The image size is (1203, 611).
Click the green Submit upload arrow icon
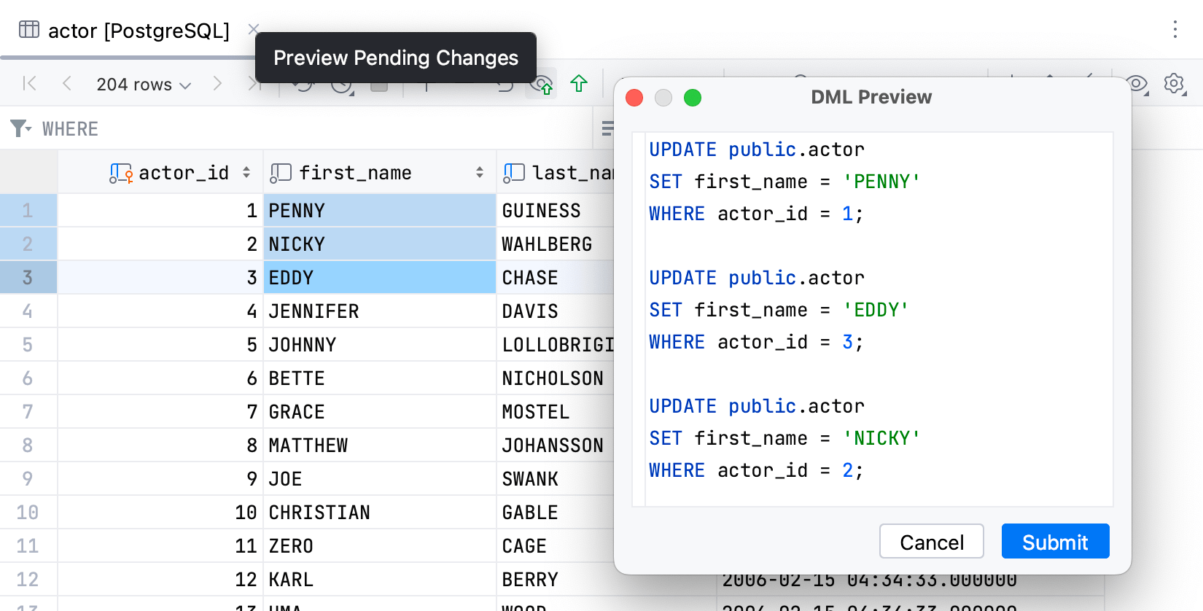point(579,84)
